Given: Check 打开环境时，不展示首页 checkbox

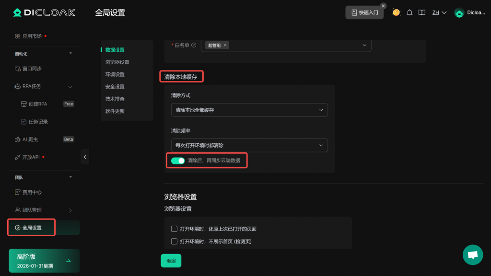Looking at the screenshot, I should pos(175,241).
